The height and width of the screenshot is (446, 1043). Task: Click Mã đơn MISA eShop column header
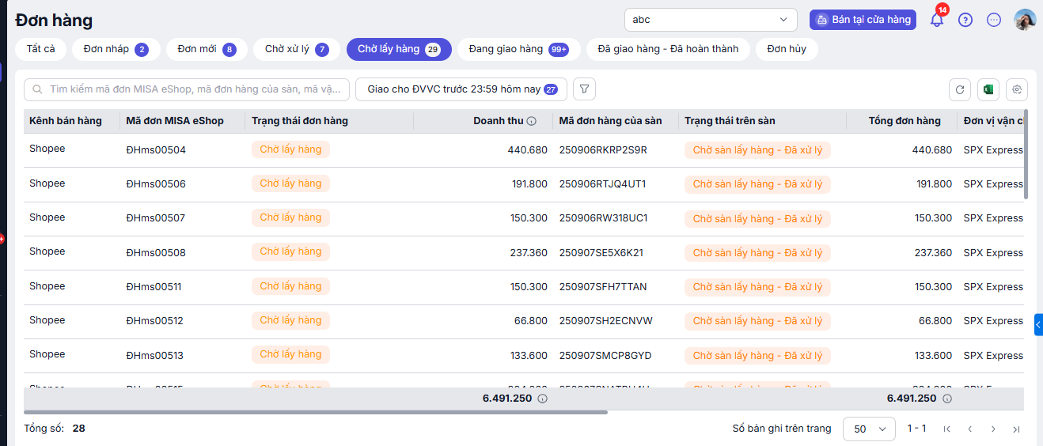click(175, 121)
